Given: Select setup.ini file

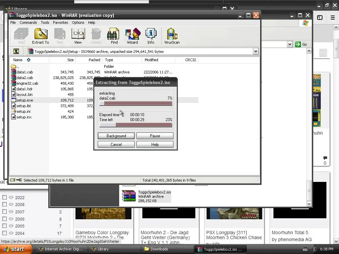Looking at the screenshot, I should coord(24,111).
